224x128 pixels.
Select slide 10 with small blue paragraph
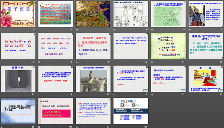click(x=131, y=46)
